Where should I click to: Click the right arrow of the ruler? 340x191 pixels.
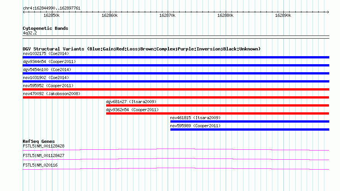pos(328,12)
